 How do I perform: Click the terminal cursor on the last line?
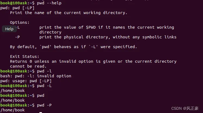click(41, 112)
